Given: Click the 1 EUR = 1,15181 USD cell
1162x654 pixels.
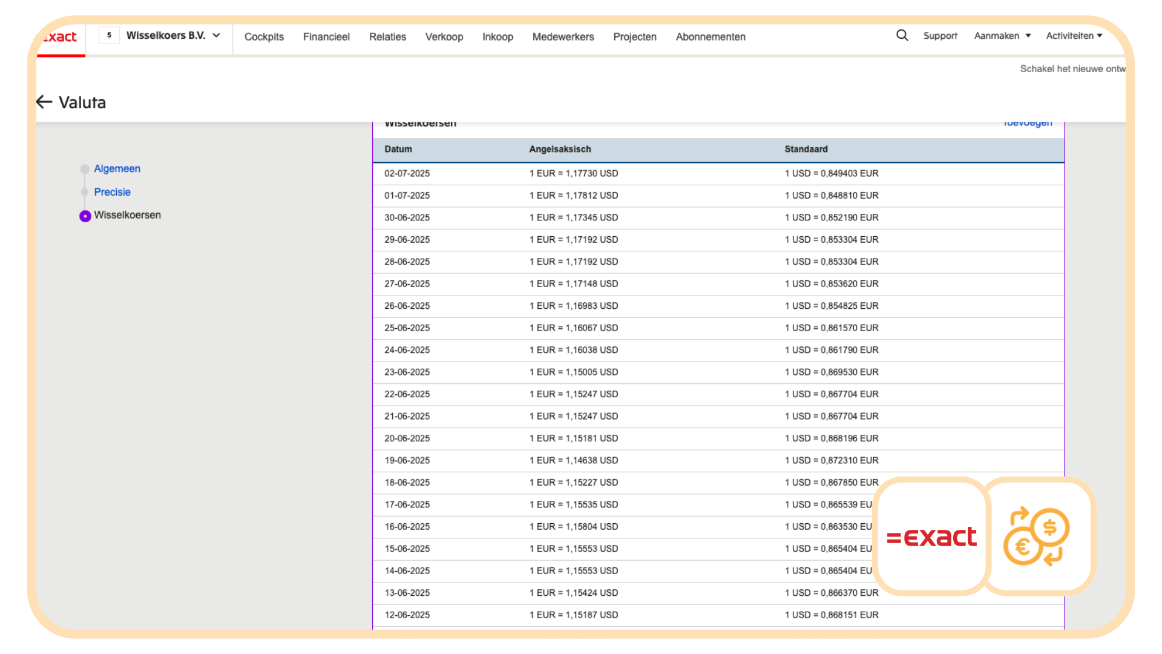Looking at the screenshot, I should click(574, 438).
